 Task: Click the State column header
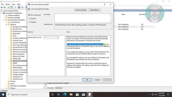[123, 14]
